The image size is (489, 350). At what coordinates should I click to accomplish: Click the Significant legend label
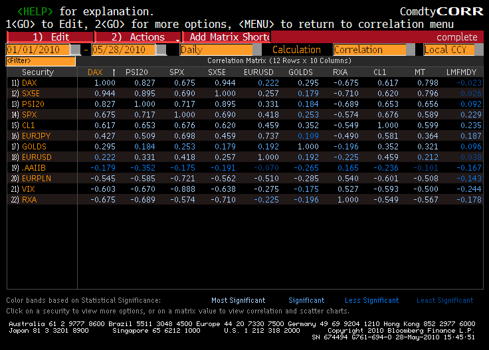306,300
